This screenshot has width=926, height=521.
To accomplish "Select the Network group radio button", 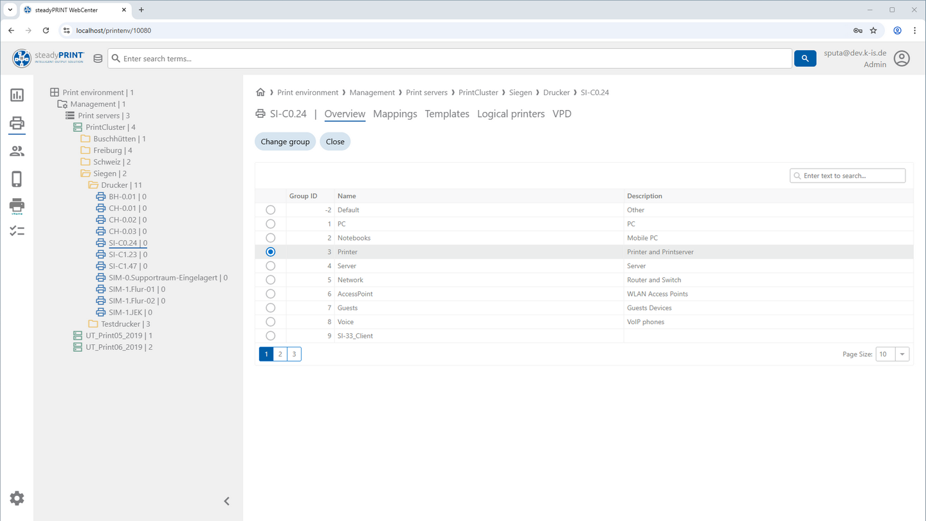I will 270,280.
